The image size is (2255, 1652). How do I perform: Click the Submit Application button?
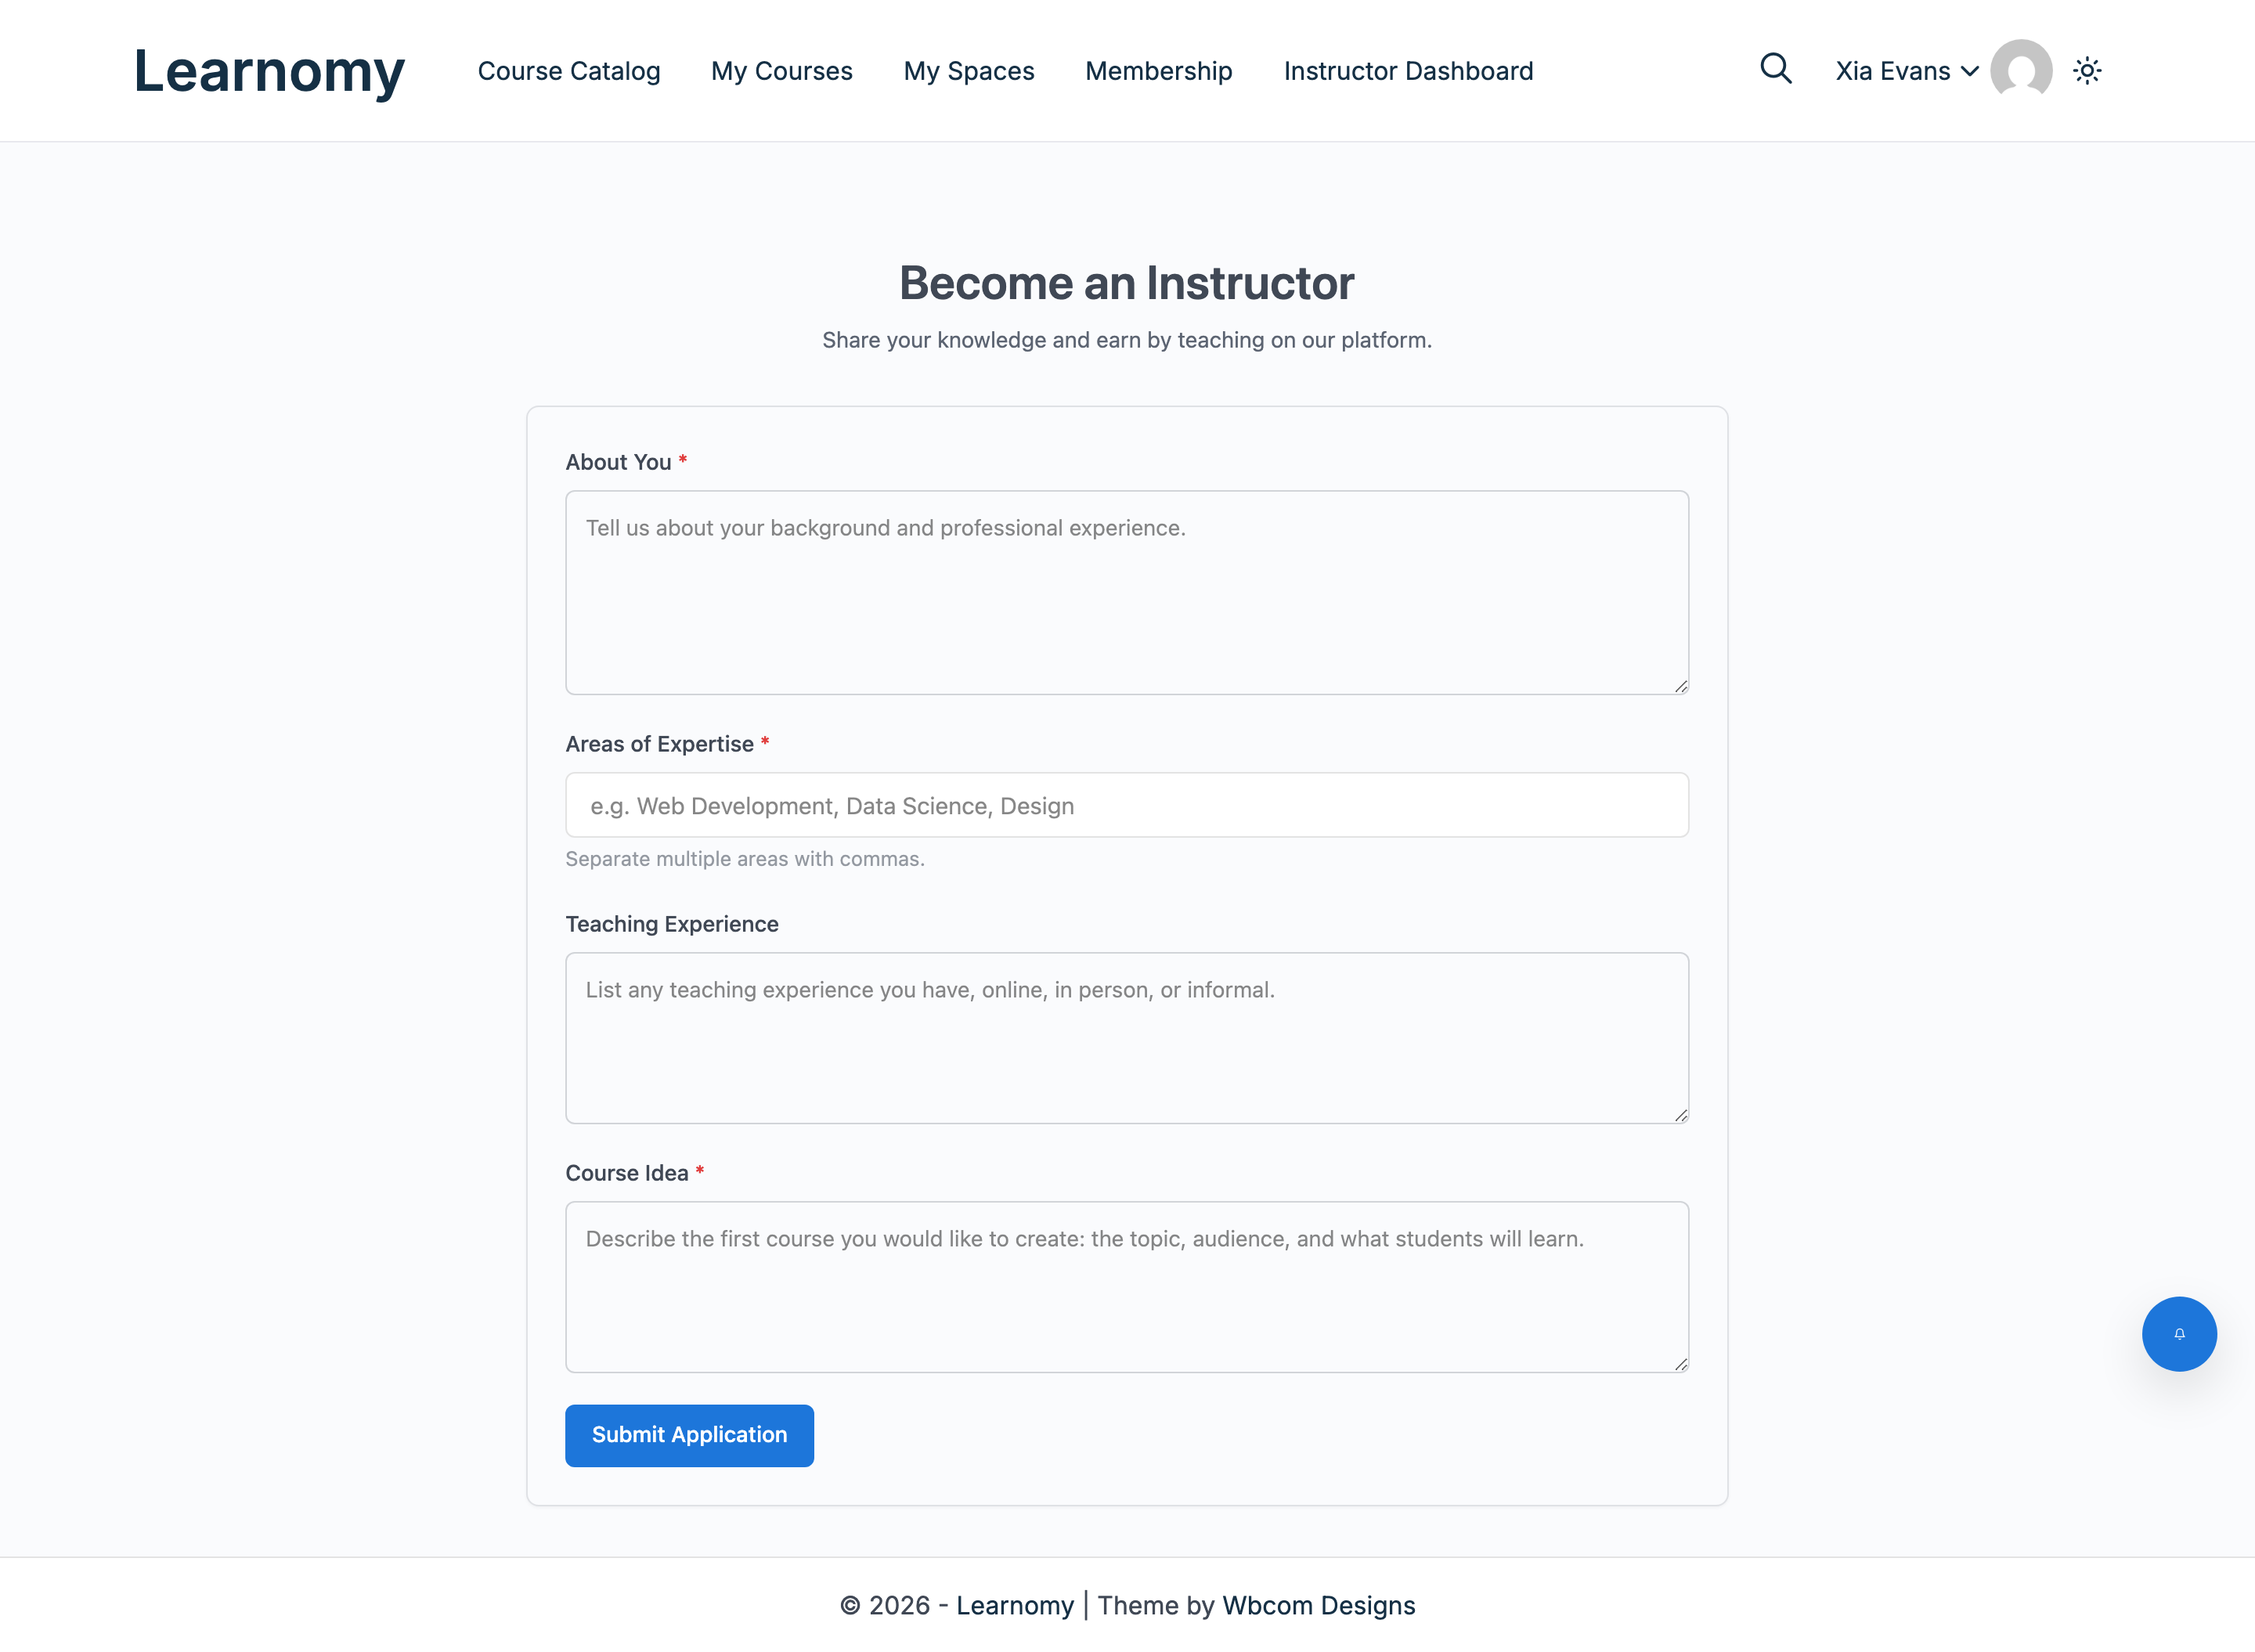689,1435
